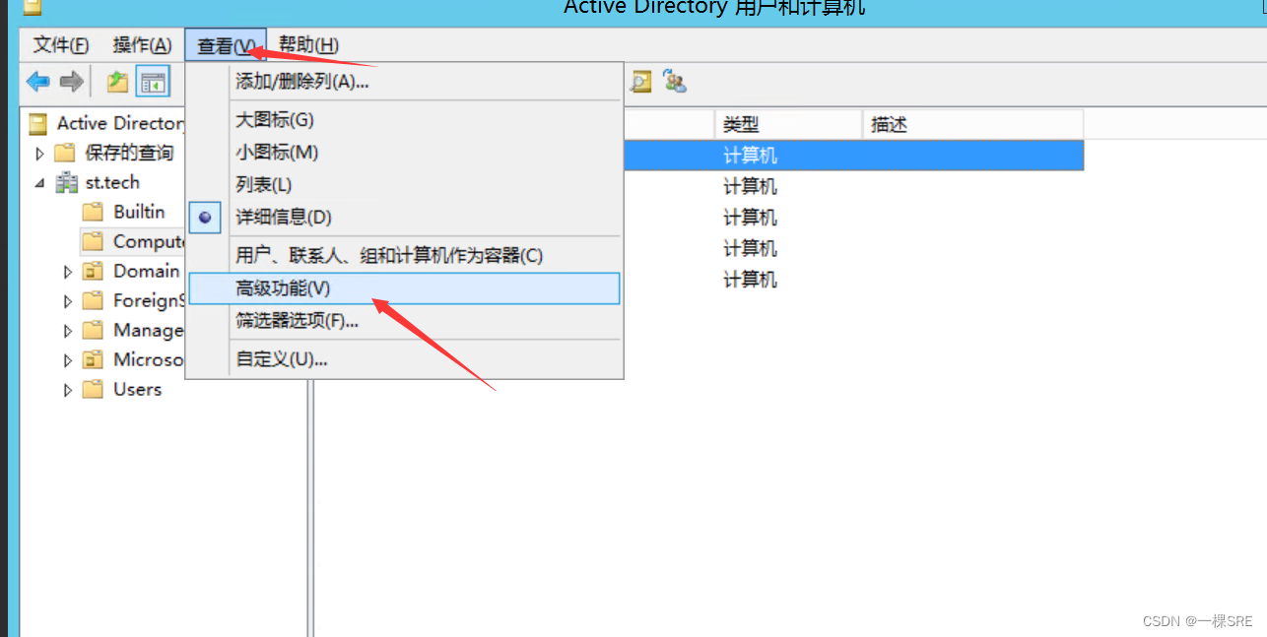Expand the ForeignS tree node arrow
This screenshot has width=1267, height=637.
pyautogui.click(x=68, y=301)
